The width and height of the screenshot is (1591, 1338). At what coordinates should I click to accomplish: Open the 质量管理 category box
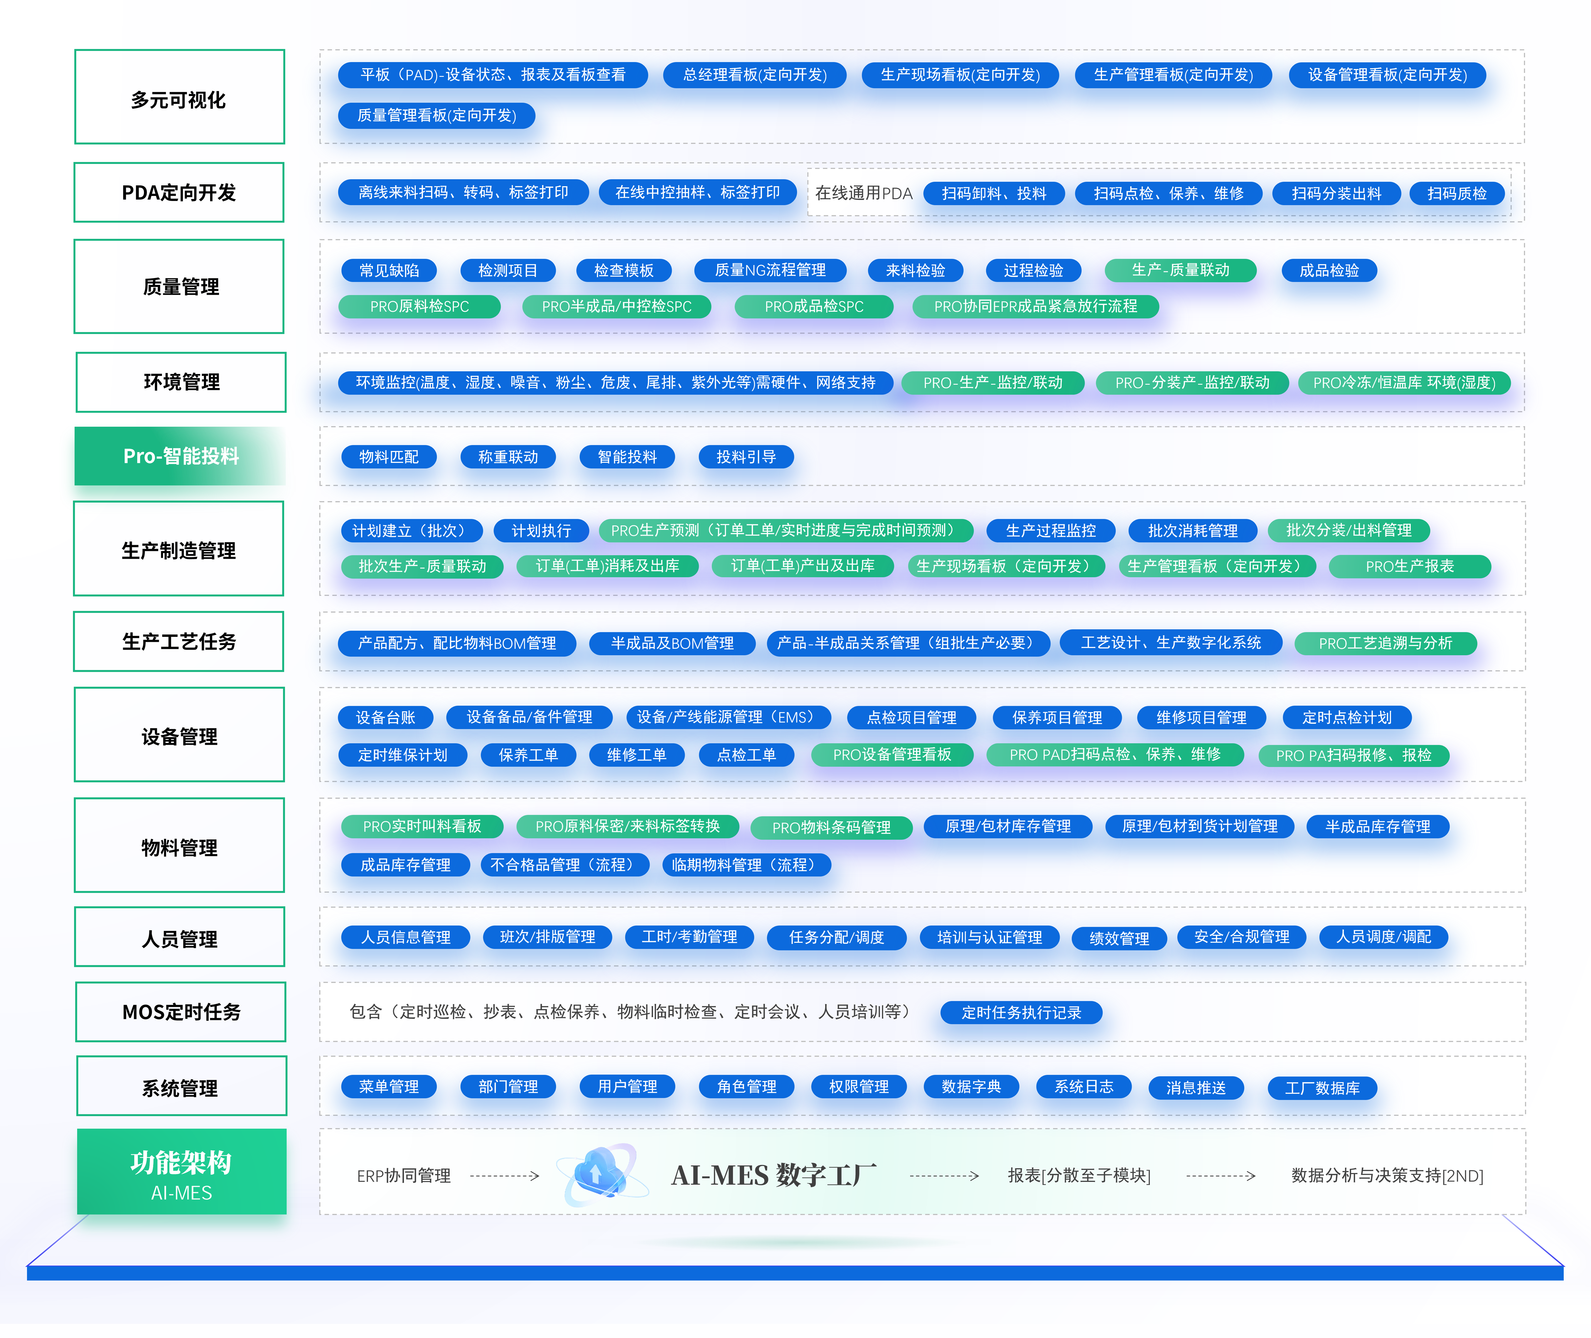click(180, 287)
